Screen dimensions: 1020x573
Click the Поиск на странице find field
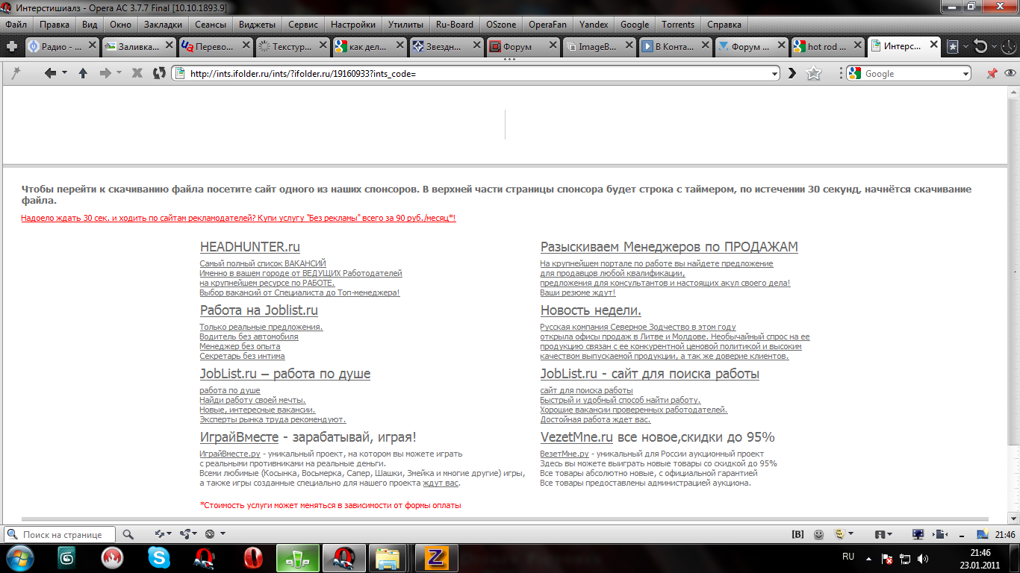[x=60, y=534]
